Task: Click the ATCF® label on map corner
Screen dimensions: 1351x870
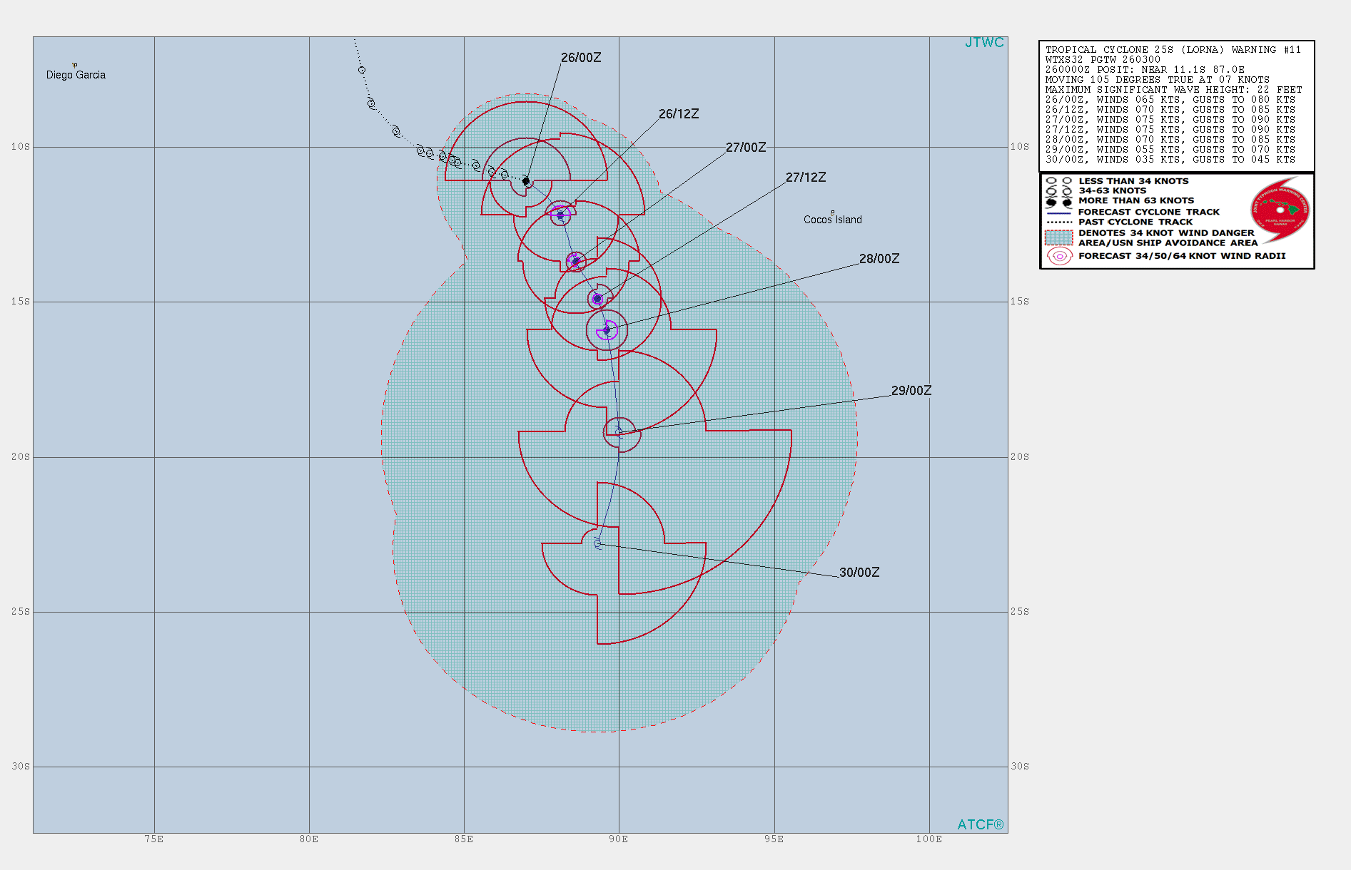Action: (981, 824)
